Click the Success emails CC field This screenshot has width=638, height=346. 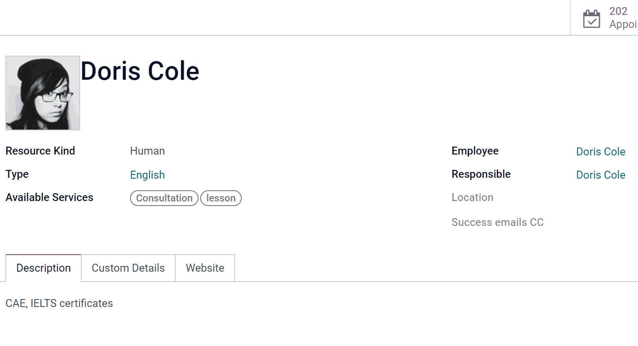pyautogui.click(x=498, y=222)
